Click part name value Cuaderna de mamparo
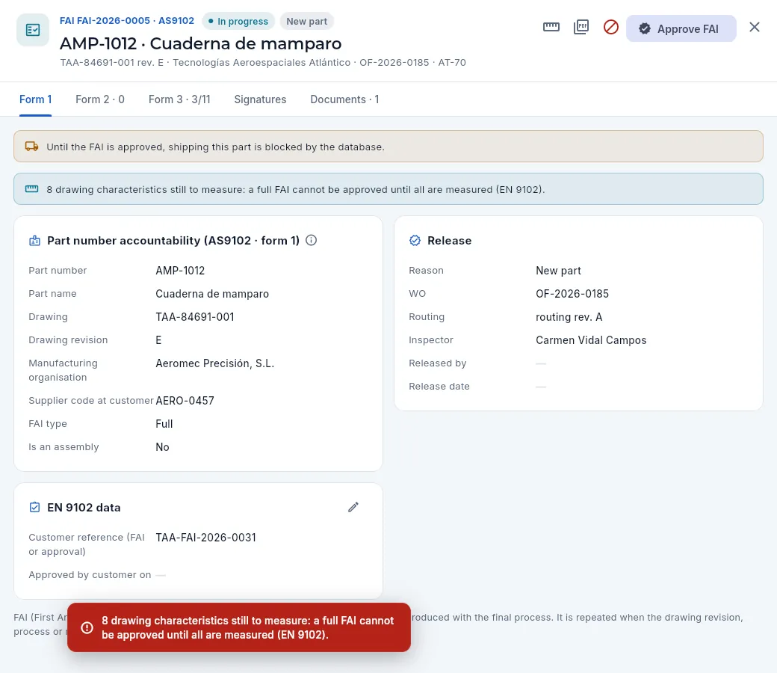Screen dimensions: 777x673 [x=212, y=294]
